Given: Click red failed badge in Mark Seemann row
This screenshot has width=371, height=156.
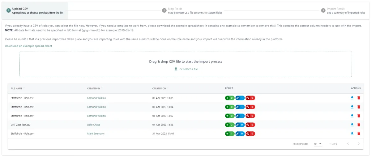Looking at the screenshot, I should coord(250,134).
